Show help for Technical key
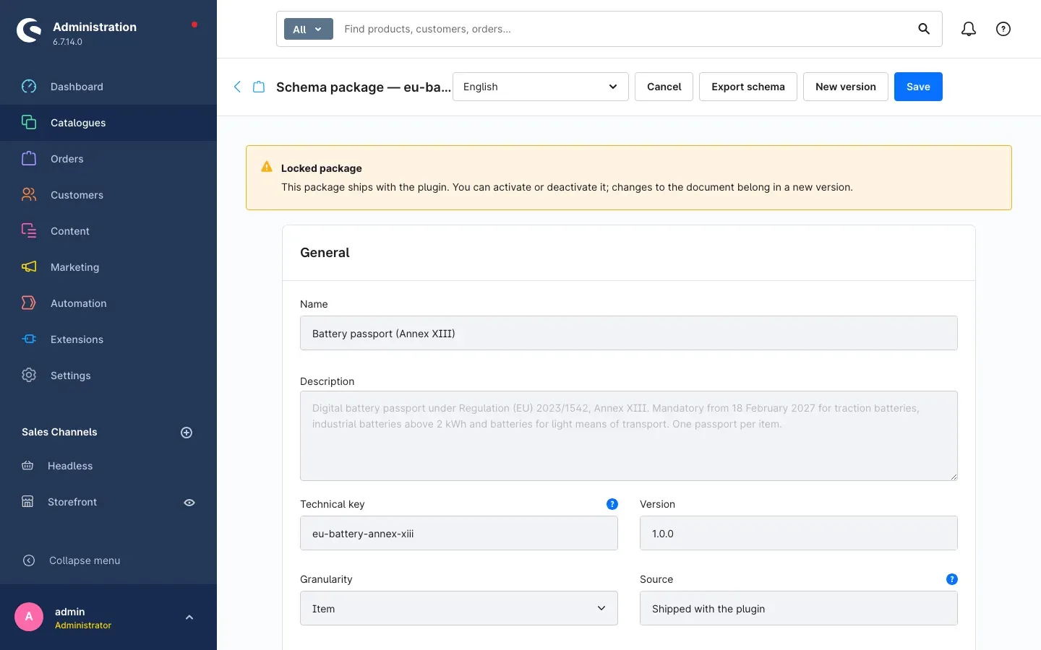Viewport: 1041px width, 650px height. click(612, 504)
